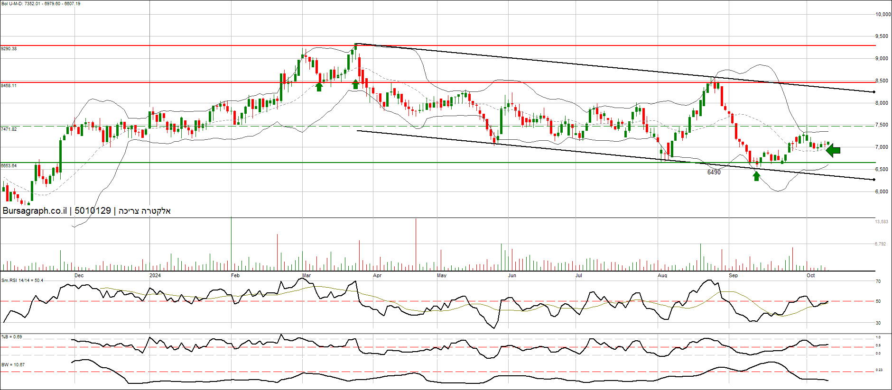Image resolution: width=892 pixels, height=390 pixels.
Task: Click the green up arrow below the September low
Action: tap(756, 176)
